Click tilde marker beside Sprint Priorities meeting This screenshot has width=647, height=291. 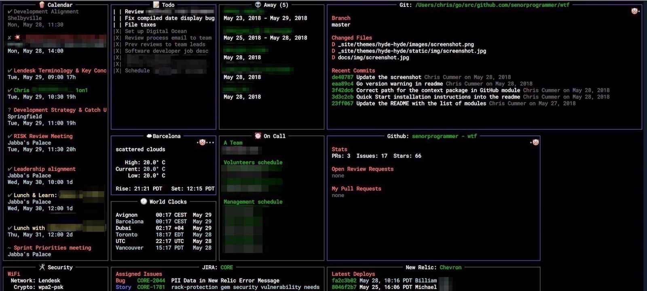[x=9, y=248]
